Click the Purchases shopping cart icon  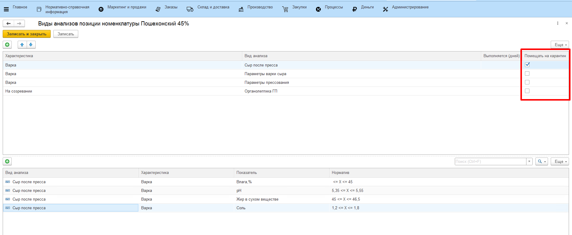(x=285, y=9)
